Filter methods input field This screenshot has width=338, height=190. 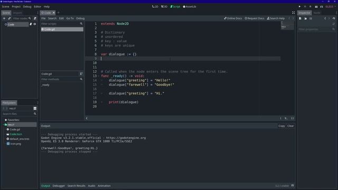(62, 79)
